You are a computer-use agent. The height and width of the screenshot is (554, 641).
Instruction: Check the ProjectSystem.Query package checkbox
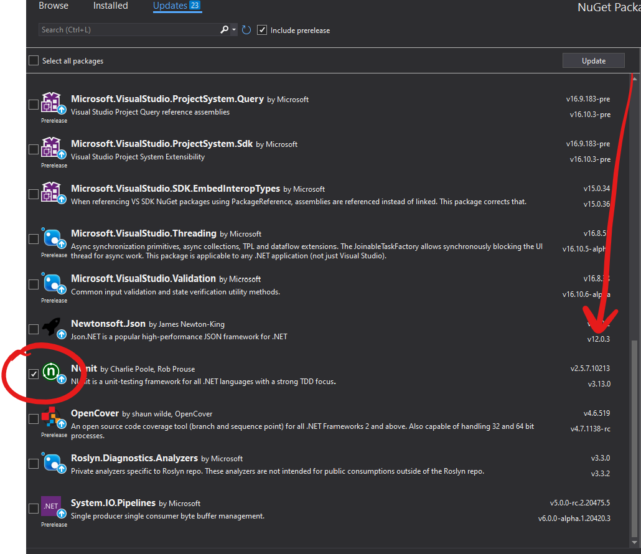coord(34,105)
